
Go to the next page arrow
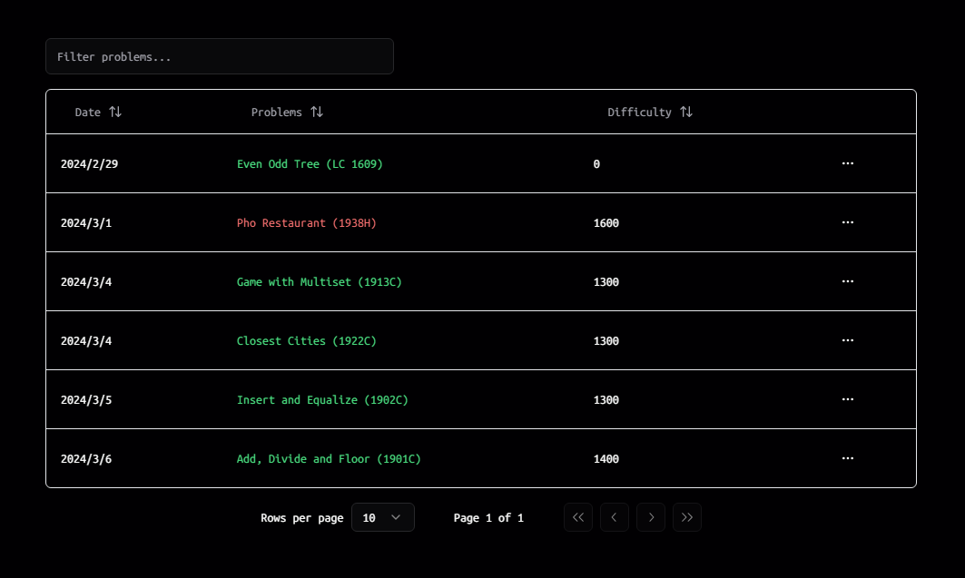point(650,517)
